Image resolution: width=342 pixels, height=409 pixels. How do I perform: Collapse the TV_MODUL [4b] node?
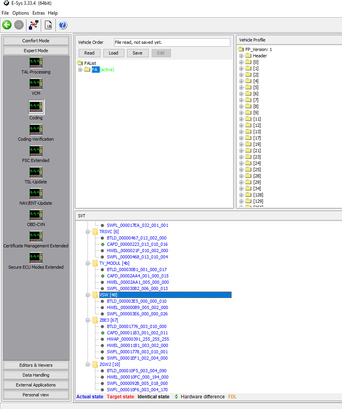pyautogui.click(x=88, y=263)
